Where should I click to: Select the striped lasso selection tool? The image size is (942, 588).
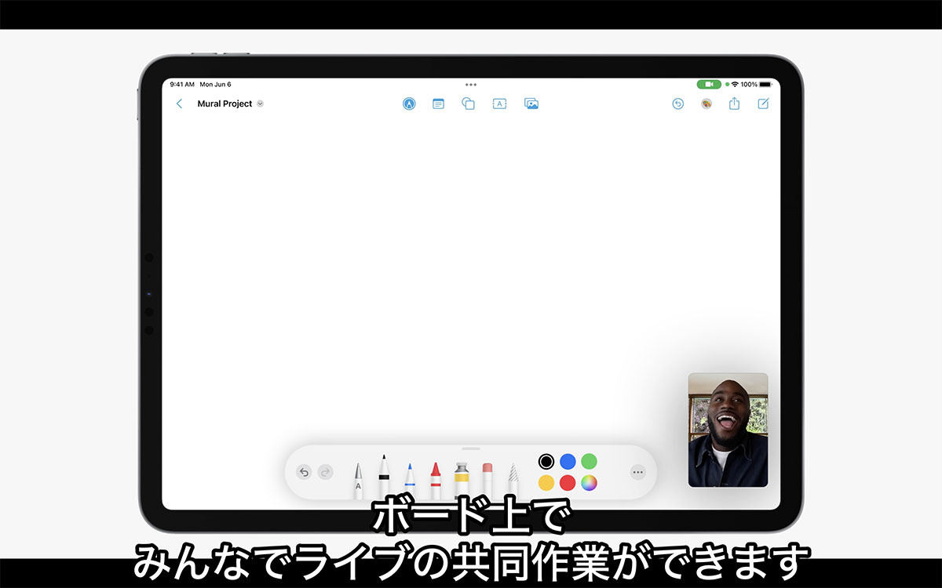(513, 481)
